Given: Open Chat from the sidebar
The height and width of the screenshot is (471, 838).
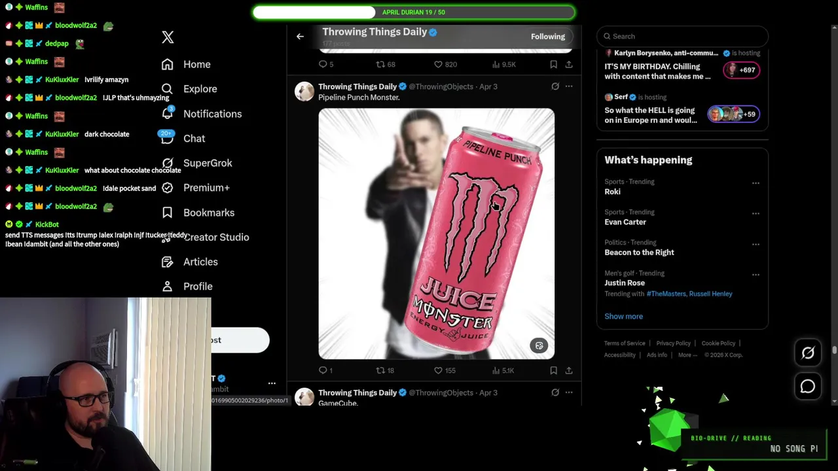Looking at the screenshot, I should pos(194,139).
